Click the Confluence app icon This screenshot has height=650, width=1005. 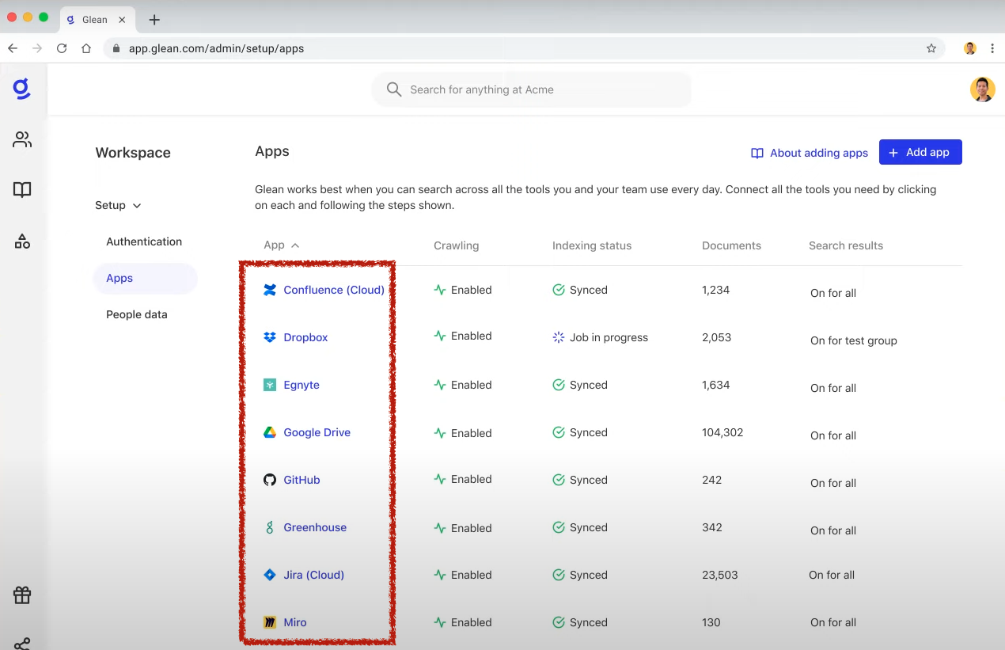(x=270, y=290)
